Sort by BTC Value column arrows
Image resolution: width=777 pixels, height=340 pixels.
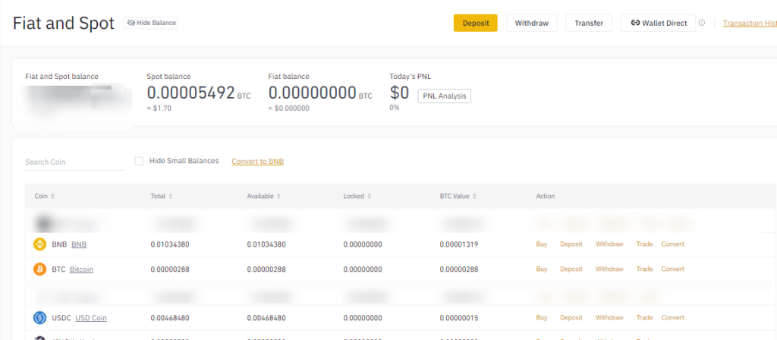click(474, 197)
